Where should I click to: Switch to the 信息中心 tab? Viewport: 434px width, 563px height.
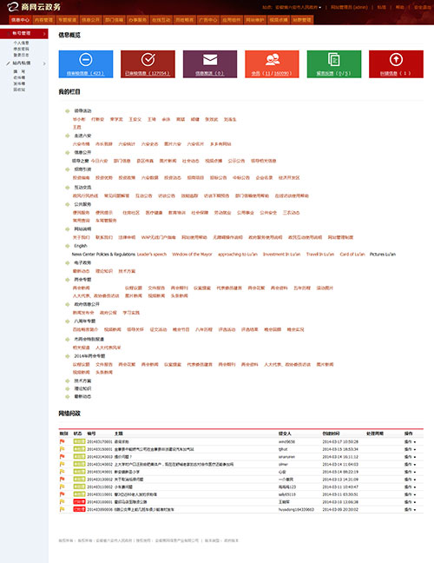pos(20,20)
